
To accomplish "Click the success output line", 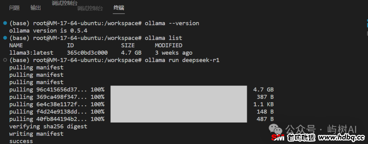I will tap(21, 141).
